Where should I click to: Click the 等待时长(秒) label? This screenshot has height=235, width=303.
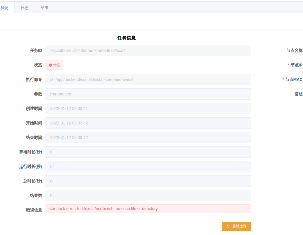(30, 152)
